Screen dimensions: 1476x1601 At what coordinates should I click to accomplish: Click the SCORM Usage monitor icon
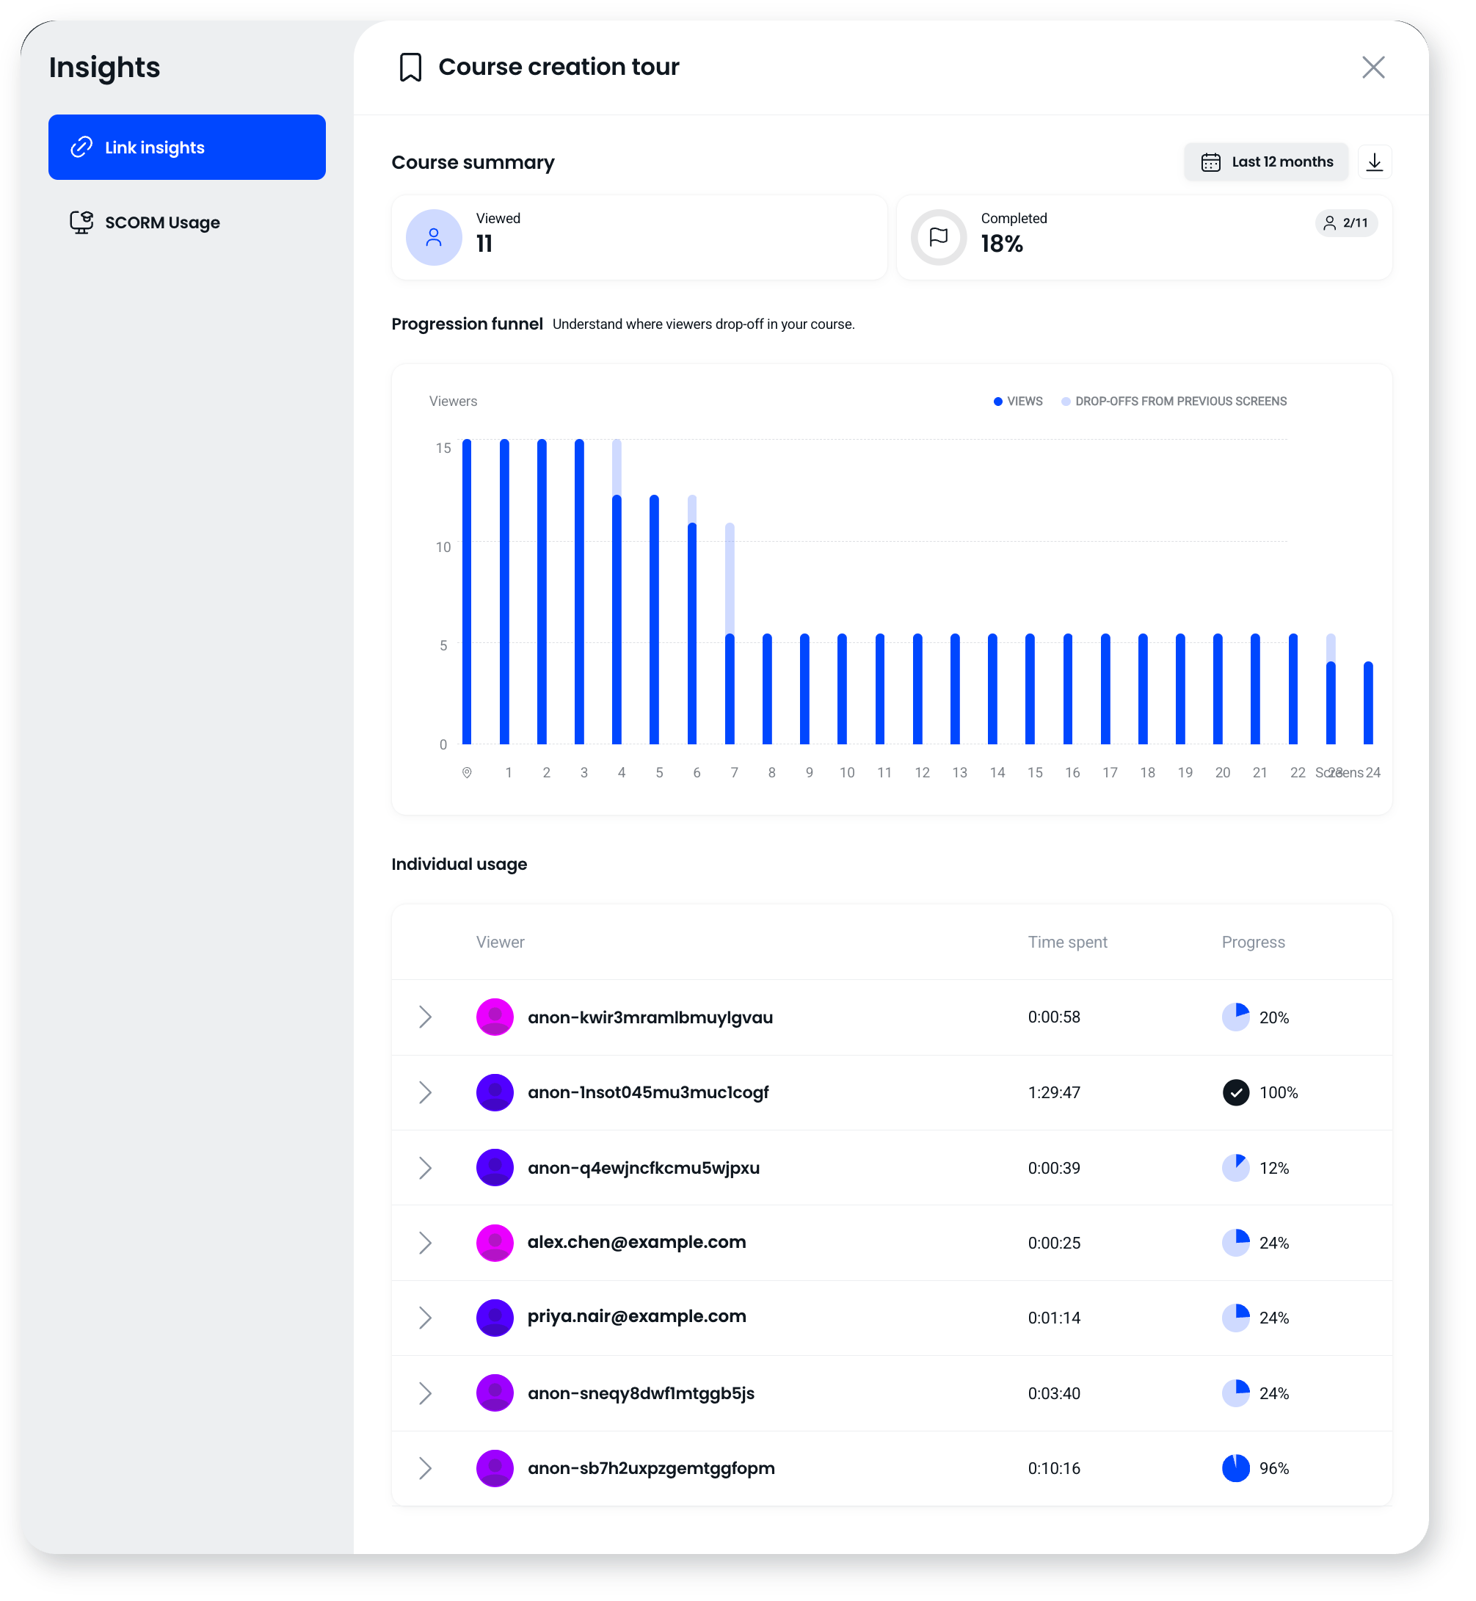coord(81,222)
